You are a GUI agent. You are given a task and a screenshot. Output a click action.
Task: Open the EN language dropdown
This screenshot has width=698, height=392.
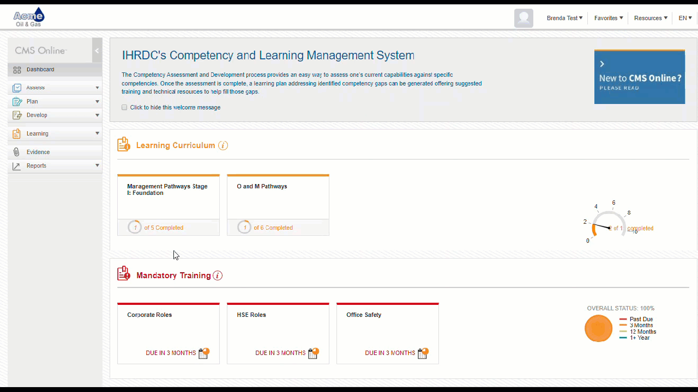(x=685, y=18)
